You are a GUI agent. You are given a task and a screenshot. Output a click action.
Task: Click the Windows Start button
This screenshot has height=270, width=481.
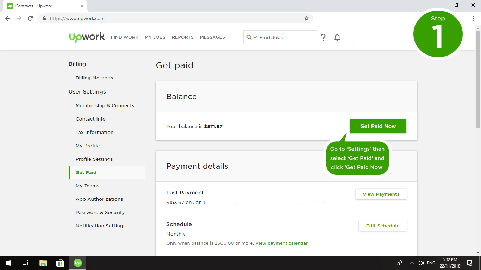click(x=8, y=263)
